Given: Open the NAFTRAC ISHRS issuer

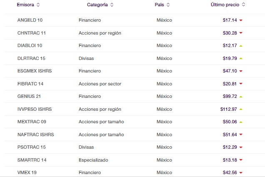Looking at the screenshot, I should pos(35,135).
